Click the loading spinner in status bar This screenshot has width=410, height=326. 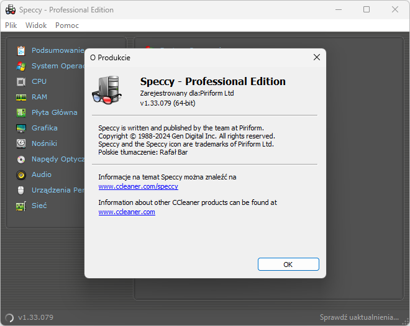[9, 318]
